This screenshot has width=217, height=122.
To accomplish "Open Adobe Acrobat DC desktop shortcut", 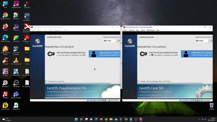I will click(27, 39).
